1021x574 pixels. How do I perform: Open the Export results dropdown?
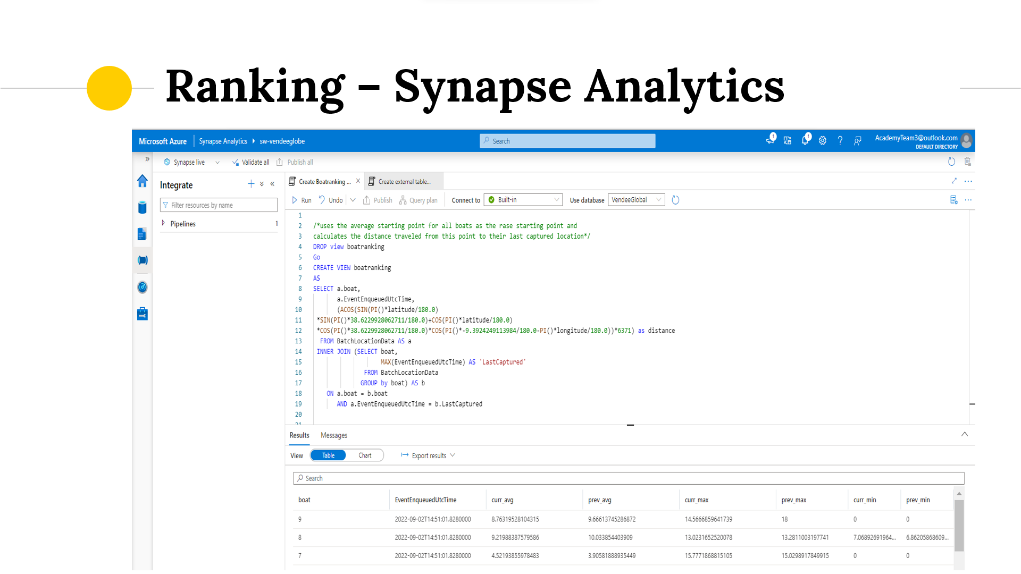click(x=428, y=455)
